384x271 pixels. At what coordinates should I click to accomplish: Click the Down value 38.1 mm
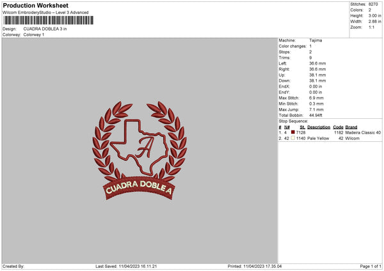point(317,81)
